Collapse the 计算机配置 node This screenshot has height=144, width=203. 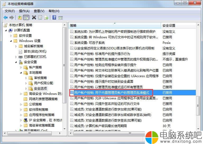coord(6,31)
